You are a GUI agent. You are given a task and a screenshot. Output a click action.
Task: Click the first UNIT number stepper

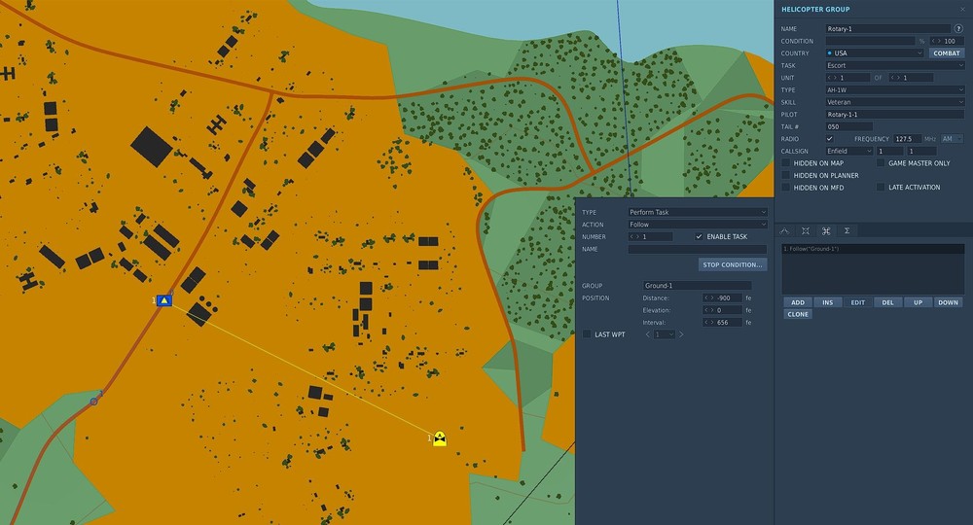(847, 78)
